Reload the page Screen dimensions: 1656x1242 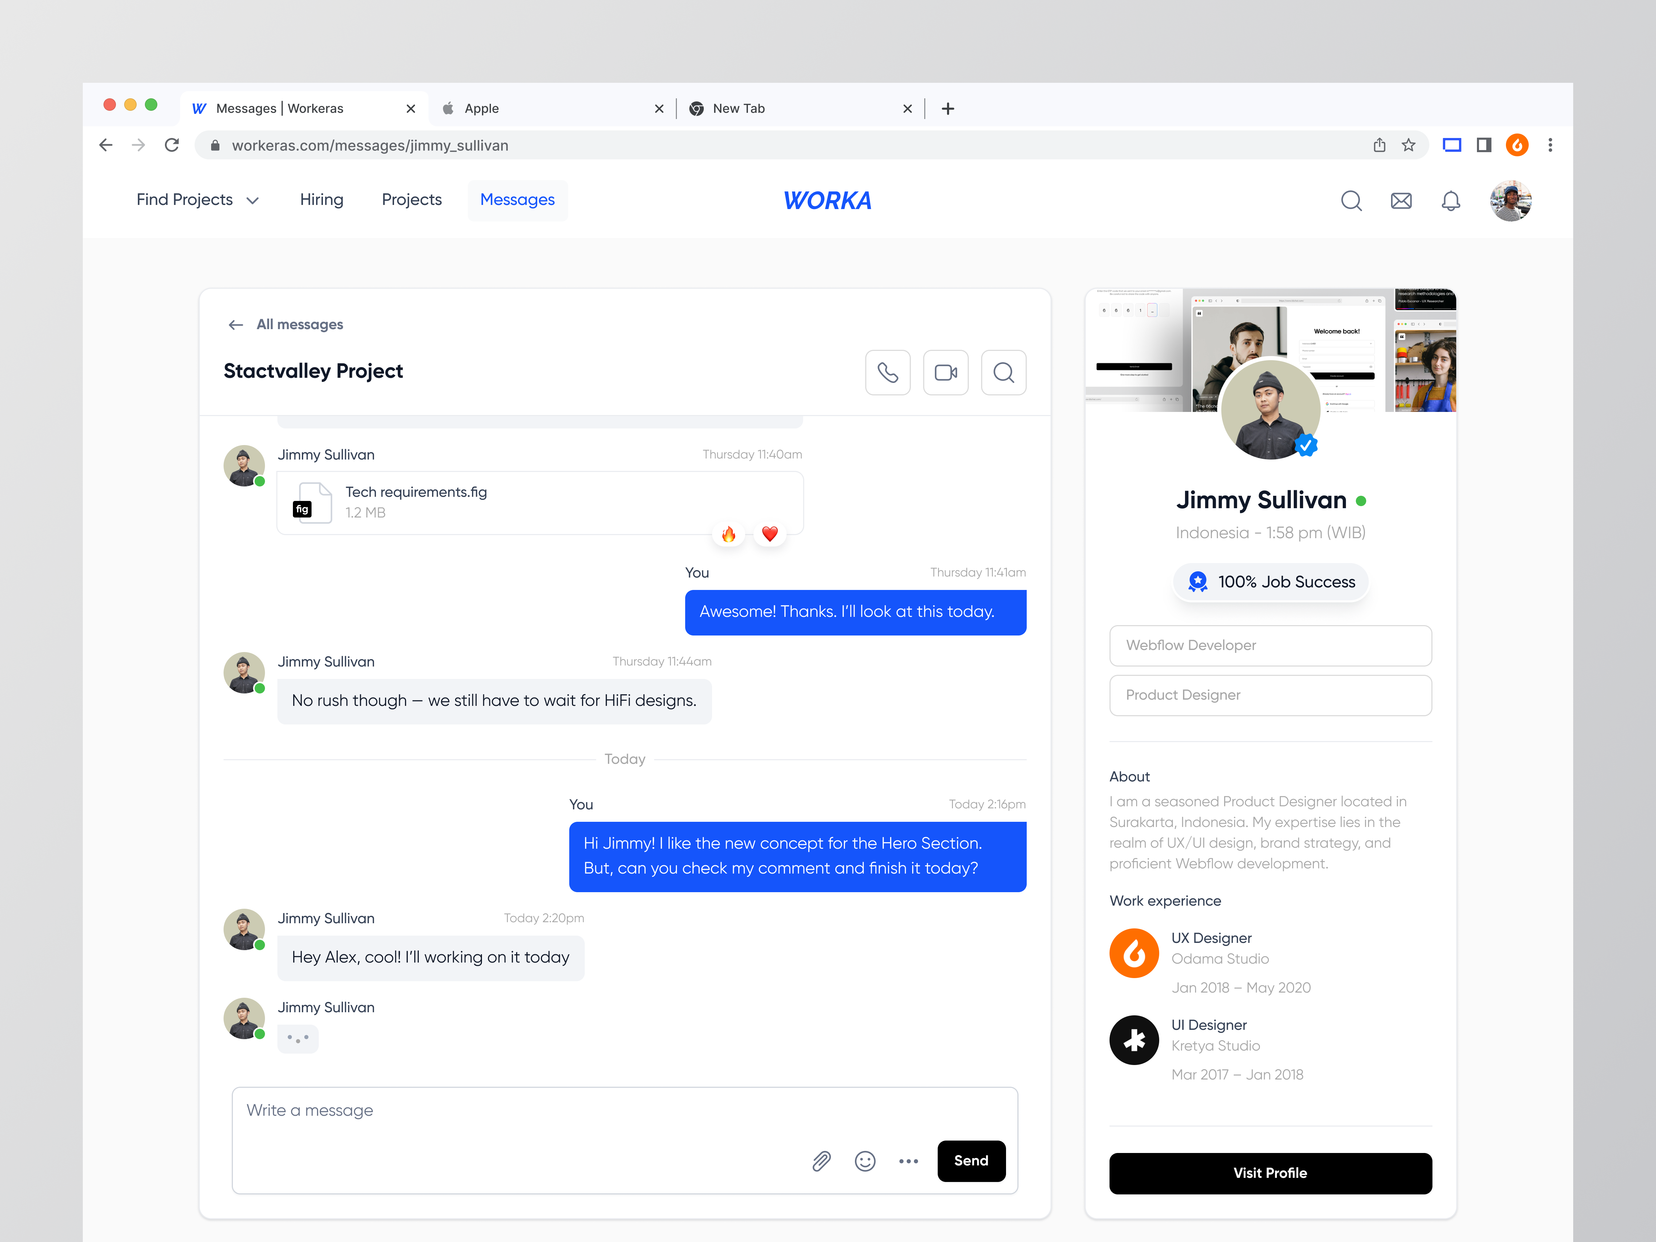(171, 145)
